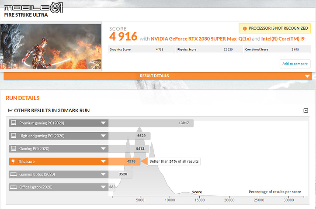Click the Graphics Score 4 735 cell
Viewport: 316px width, 209px height.
(x=142, y=49)
